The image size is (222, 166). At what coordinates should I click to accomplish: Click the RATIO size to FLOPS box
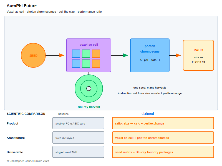tap(198, 55)
